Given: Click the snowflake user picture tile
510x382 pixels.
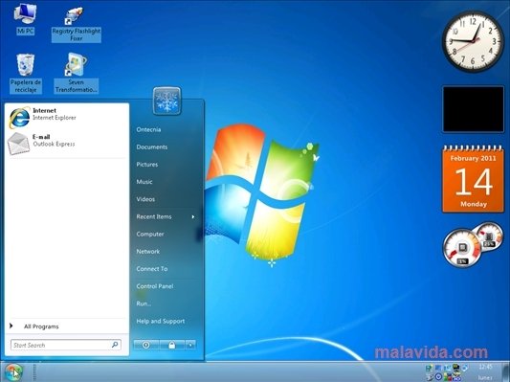Looking at the screenshot, I should [166, 101].
